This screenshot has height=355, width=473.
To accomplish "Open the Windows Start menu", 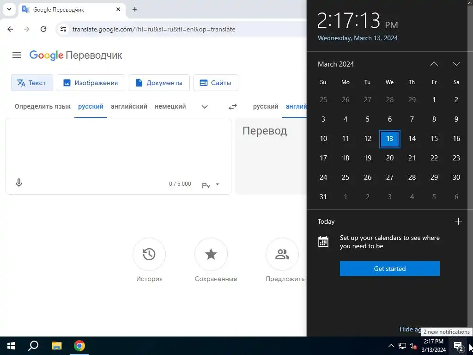I will click(x=11, y=346).
